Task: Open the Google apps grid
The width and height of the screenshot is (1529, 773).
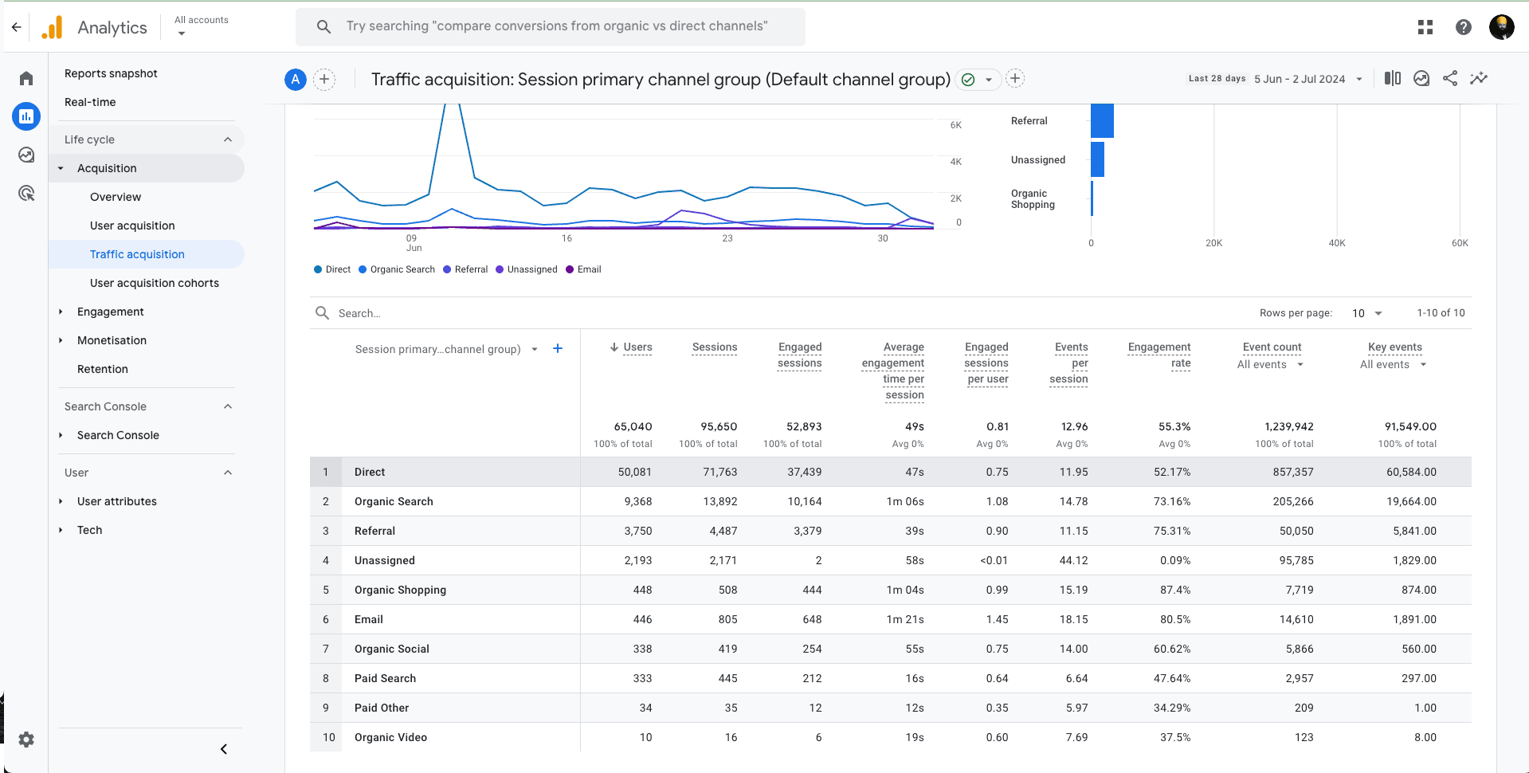Action: point(1425,27)
